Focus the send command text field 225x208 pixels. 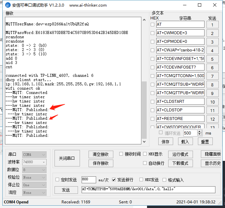[x=148, y=190]
